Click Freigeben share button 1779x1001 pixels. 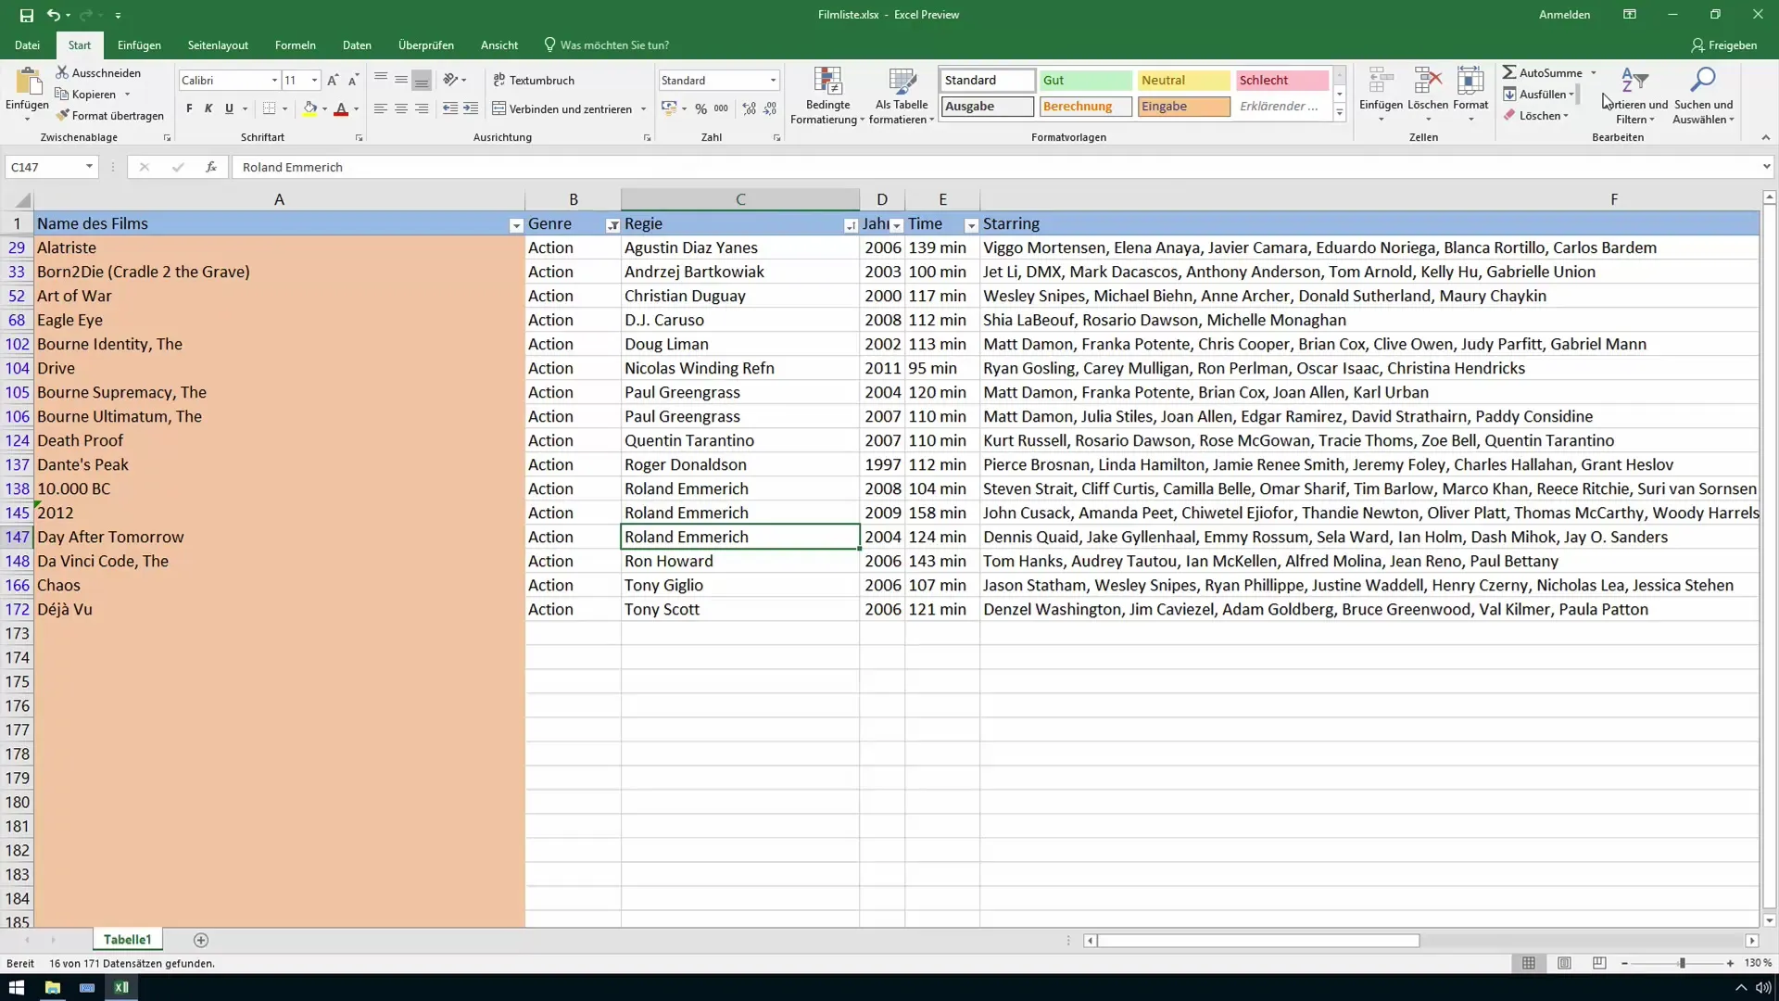(1723, 45)
